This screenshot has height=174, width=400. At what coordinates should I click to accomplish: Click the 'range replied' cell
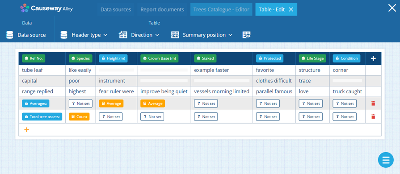42,91
